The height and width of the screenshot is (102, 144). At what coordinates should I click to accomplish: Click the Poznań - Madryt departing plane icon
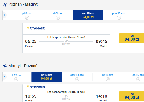coord(5,5)
